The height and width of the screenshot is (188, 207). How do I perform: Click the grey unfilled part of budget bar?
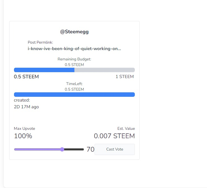point(105,70)
